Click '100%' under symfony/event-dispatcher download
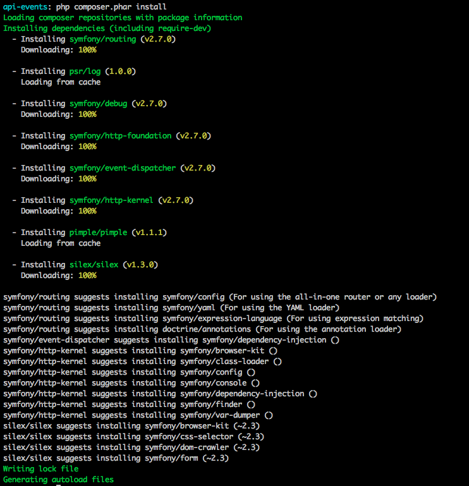The image size is (469, 486). 87,179
